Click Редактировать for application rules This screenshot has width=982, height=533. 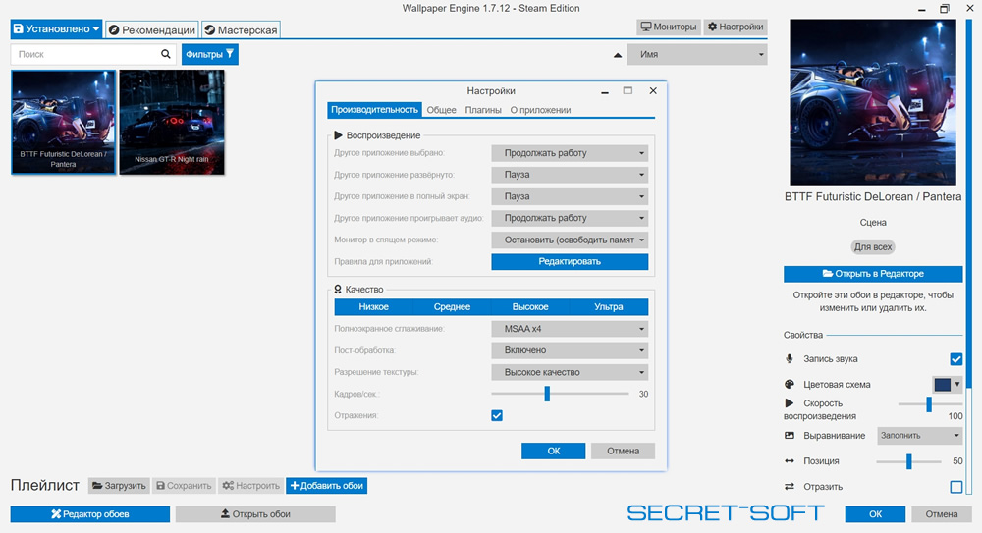570,261
